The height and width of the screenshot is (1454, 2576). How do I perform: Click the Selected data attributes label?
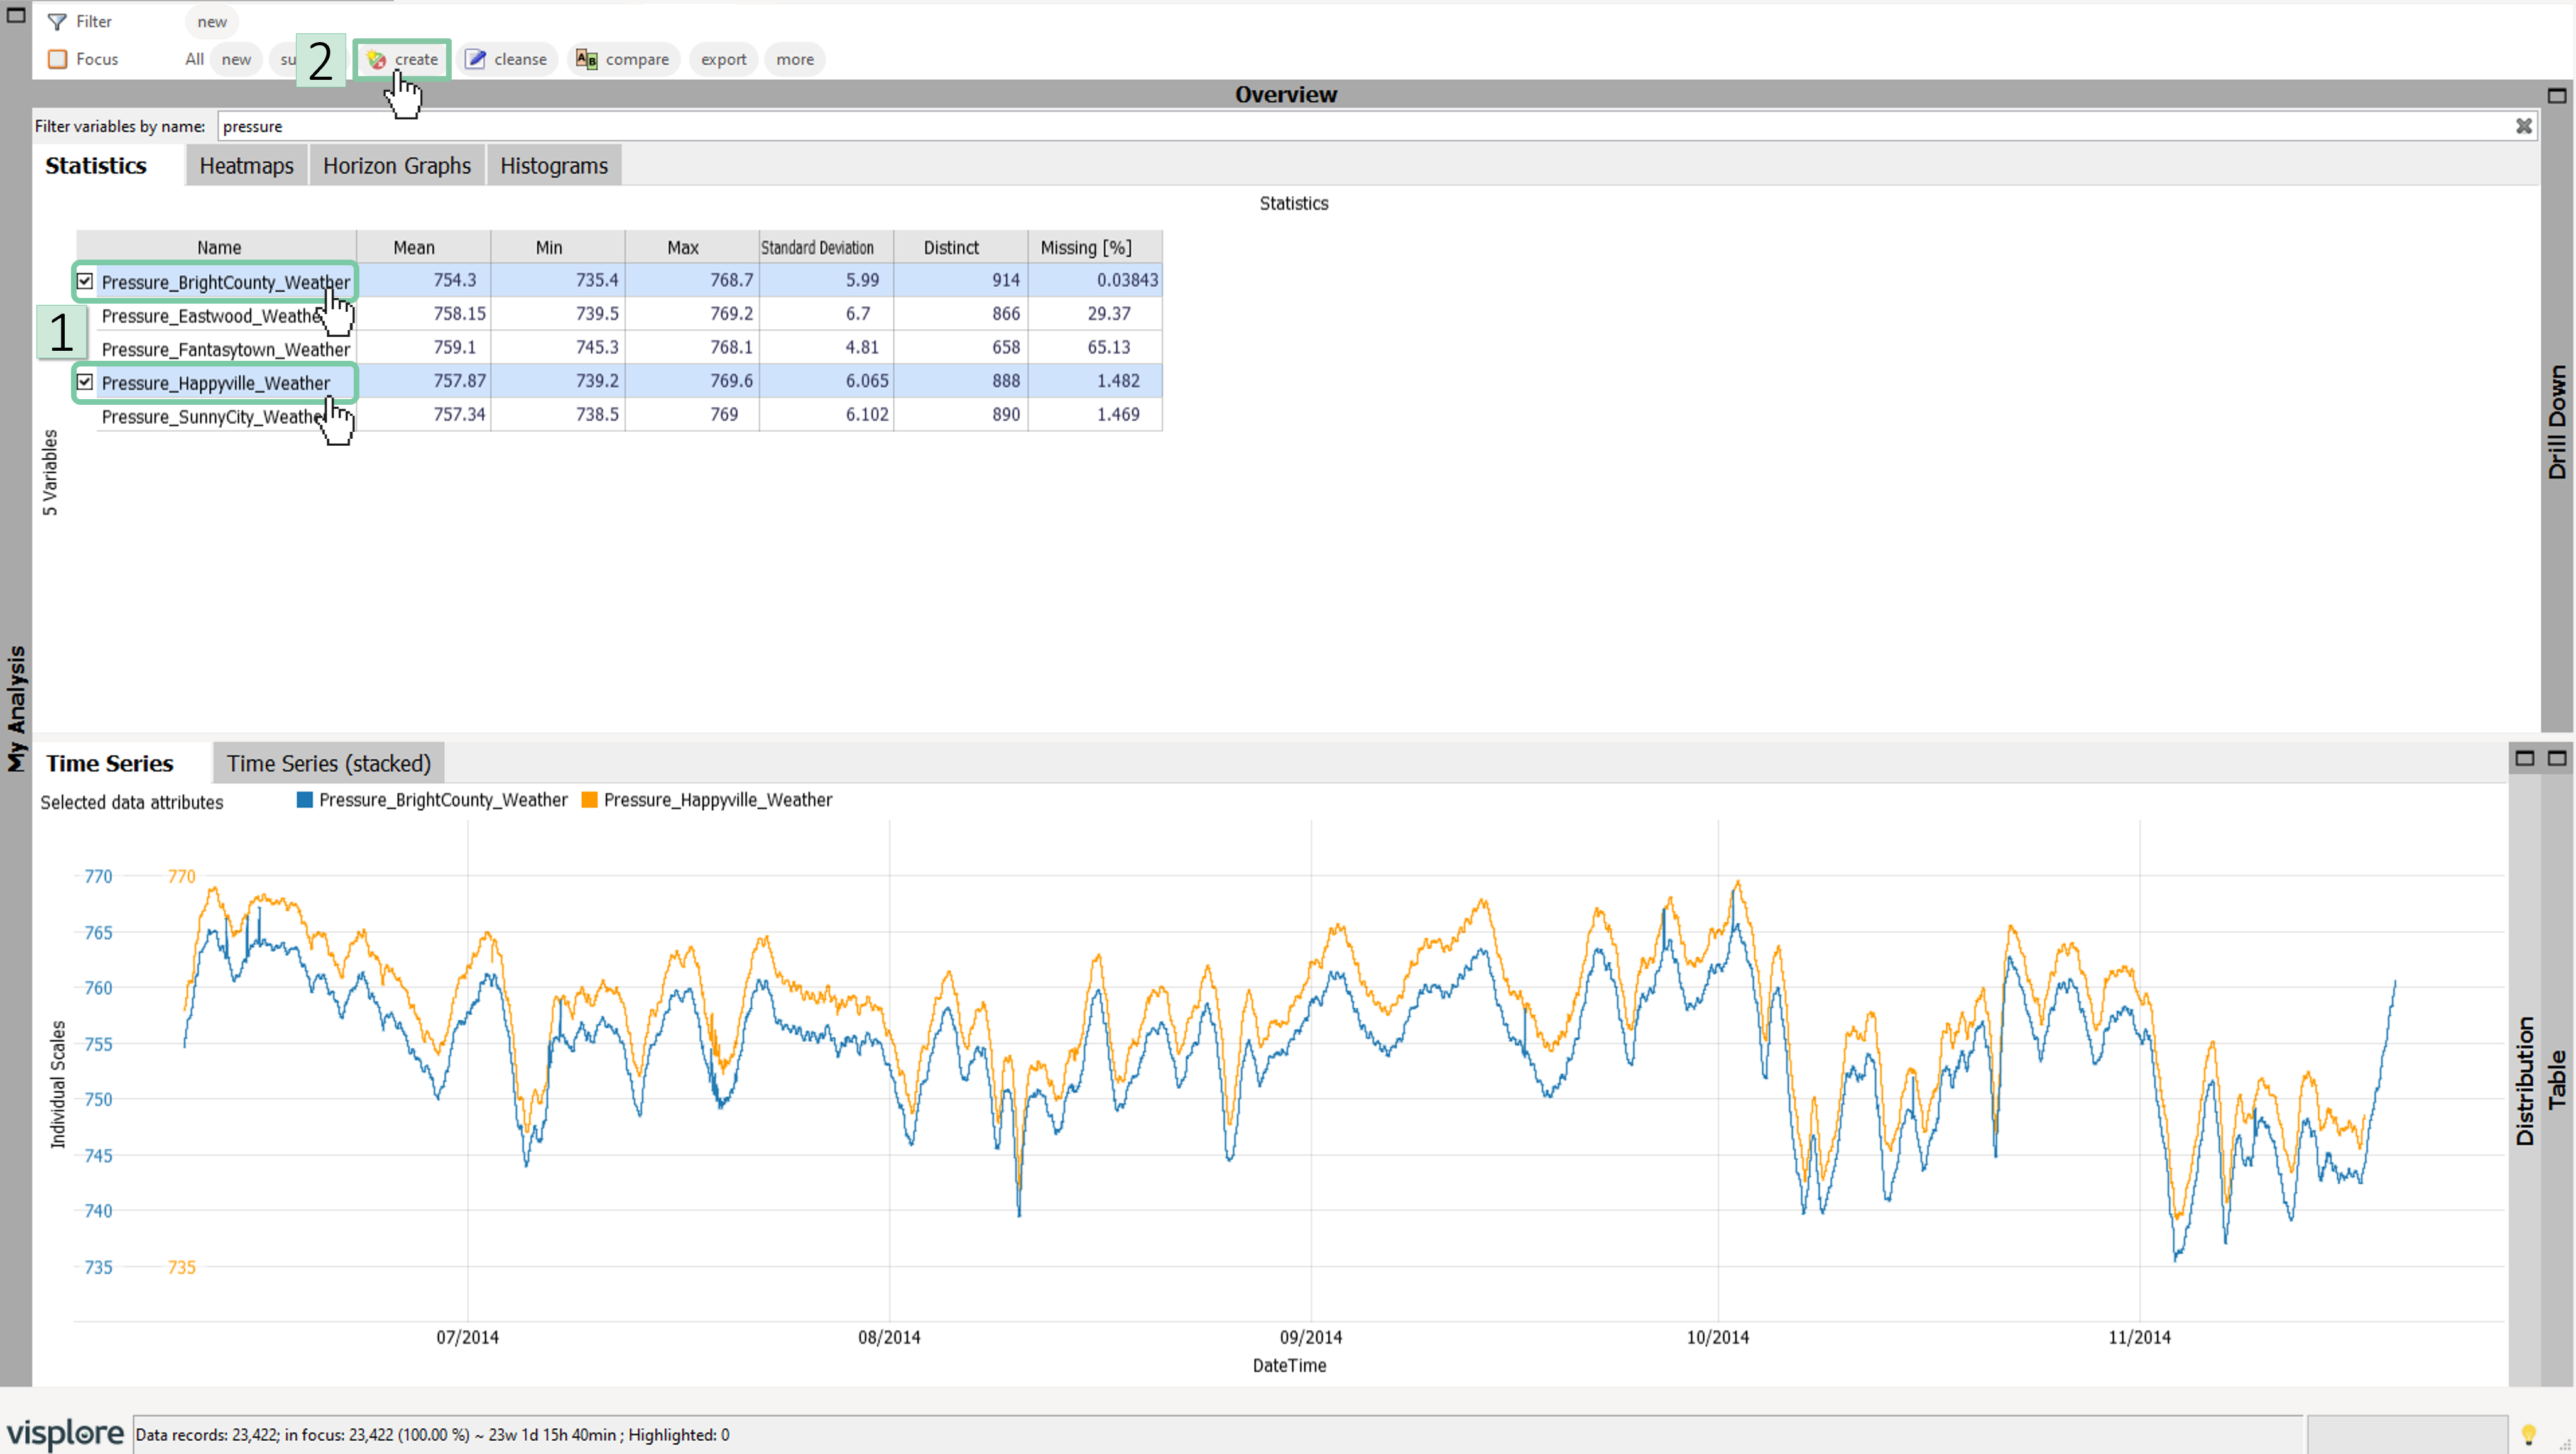point(132,803)
